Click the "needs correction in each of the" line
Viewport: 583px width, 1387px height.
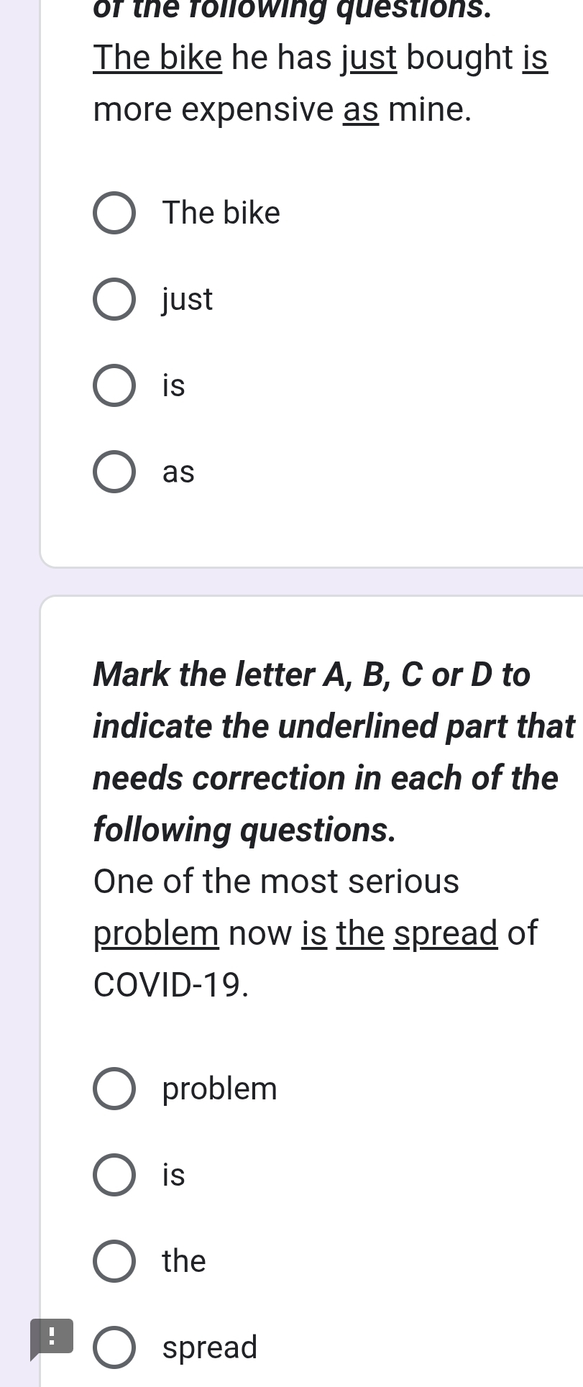click(325, 778)
